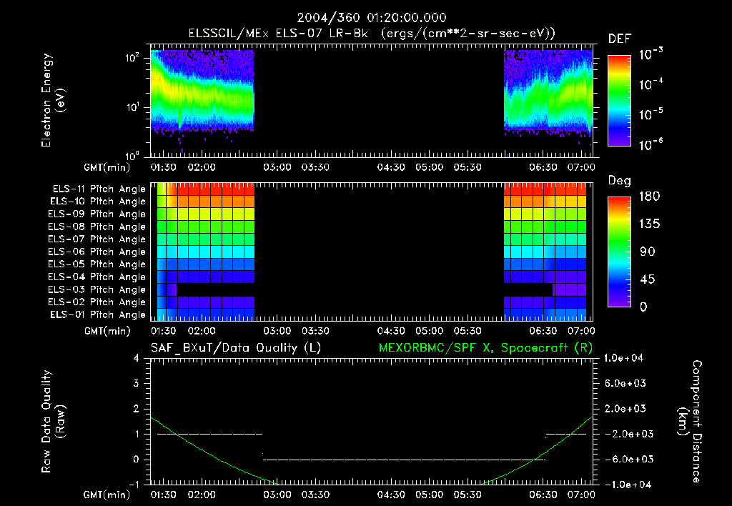
Task: Click the 'ELS-11 Pitch Angle' row label
Action: 99,189
